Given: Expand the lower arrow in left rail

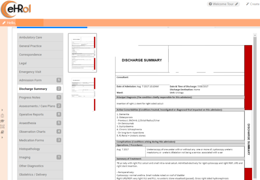Looking at the screenshot, I should [x=3, y=137].
